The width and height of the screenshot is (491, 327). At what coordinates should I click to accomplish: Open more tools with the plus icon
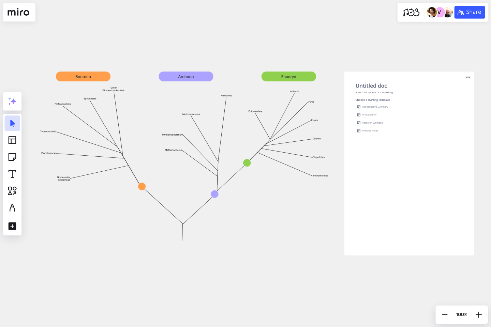click(x=12, y=226)
